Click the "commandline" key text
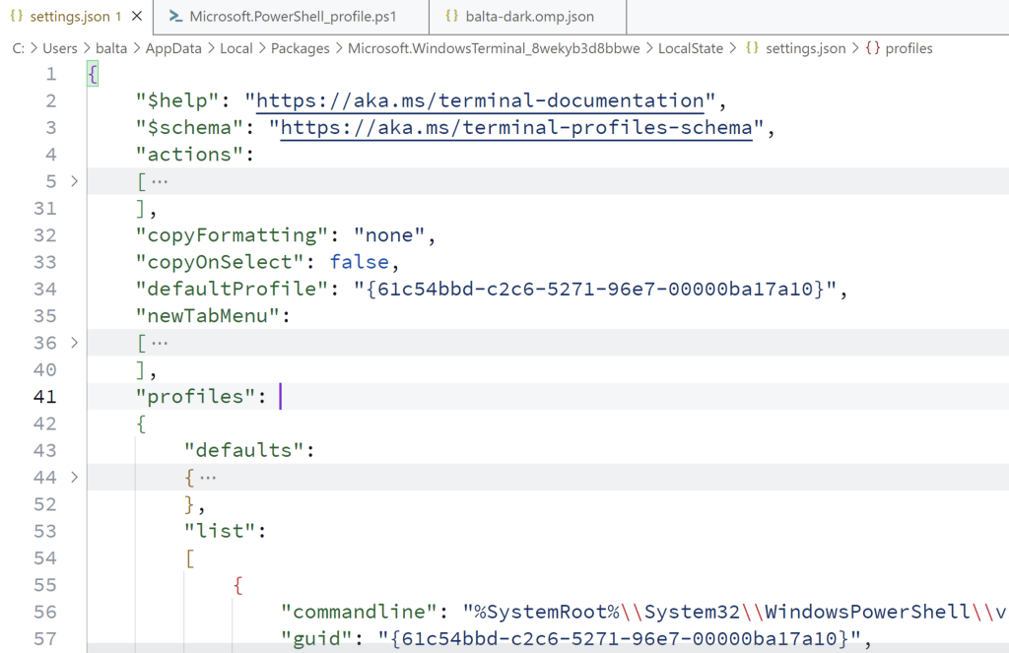Viewport: 1009px width, 653px height. (360, 612)
